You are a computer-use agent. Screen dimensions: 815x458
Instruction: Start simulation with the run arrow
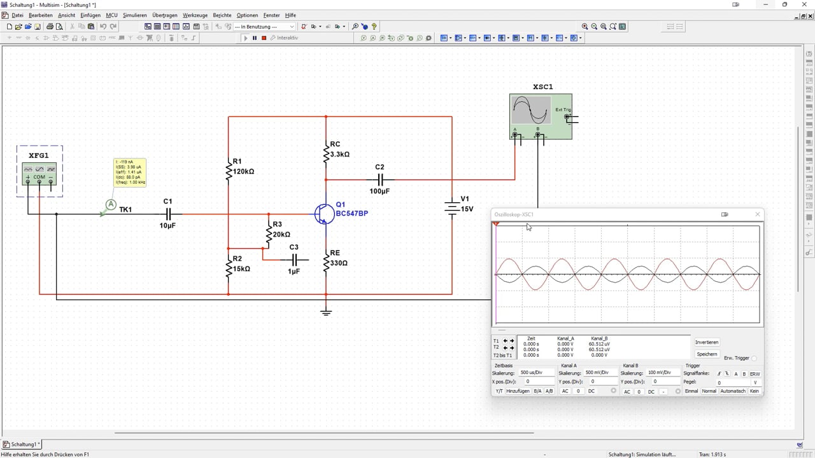(x=246, y=38)
